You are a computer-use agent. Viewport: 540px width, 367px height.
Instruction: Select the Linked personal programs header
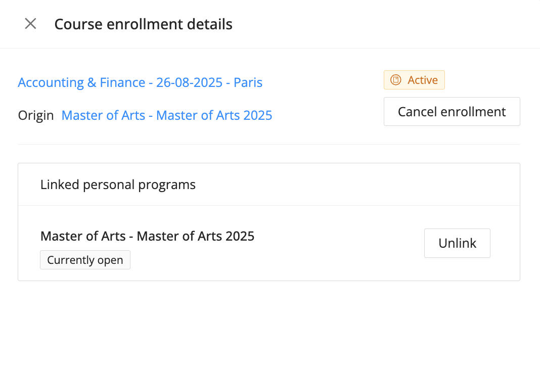click(x=118, y=185)
